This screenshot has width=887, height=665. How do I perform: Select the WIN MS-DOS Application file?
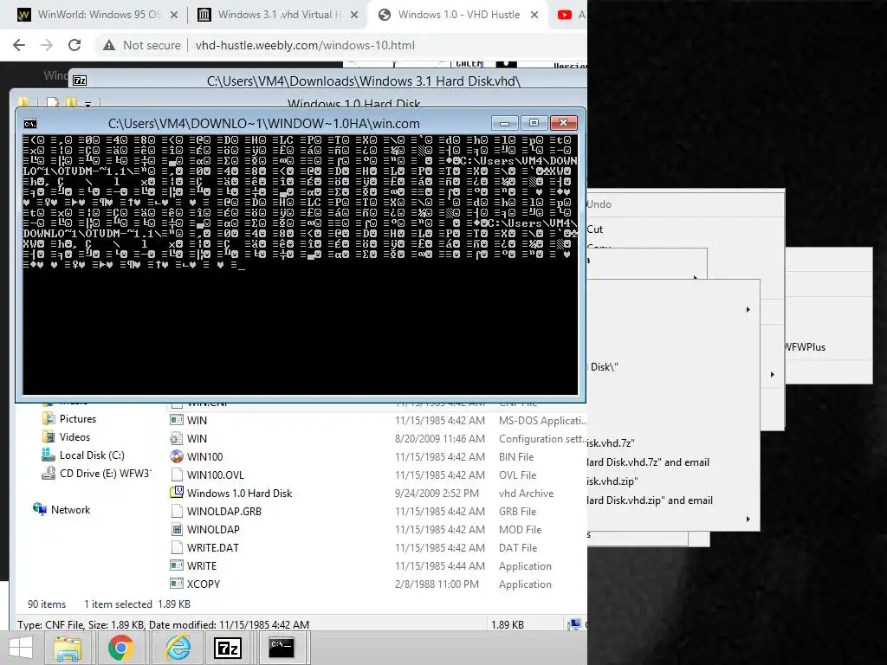pyautogui.click(x=197, y=420)
